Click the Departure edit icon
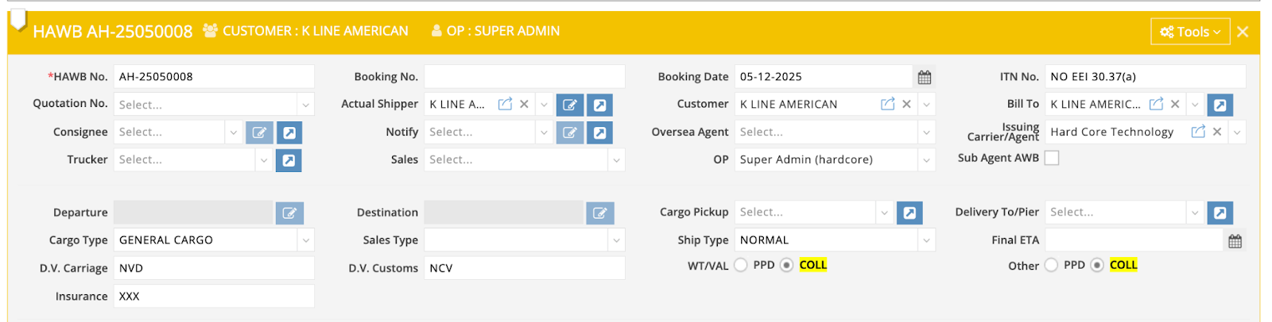This screenshot has height=322, width=1272. [289, 213]
